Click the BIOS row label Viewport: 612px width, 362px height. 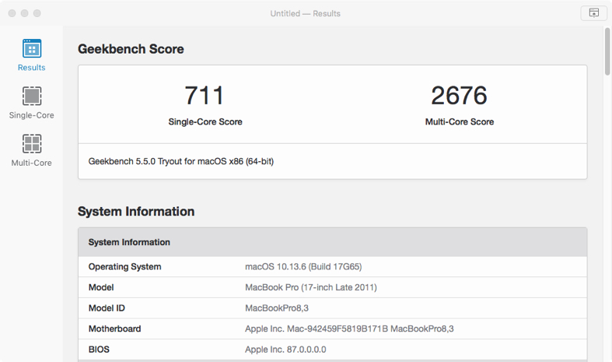point(99,350)
